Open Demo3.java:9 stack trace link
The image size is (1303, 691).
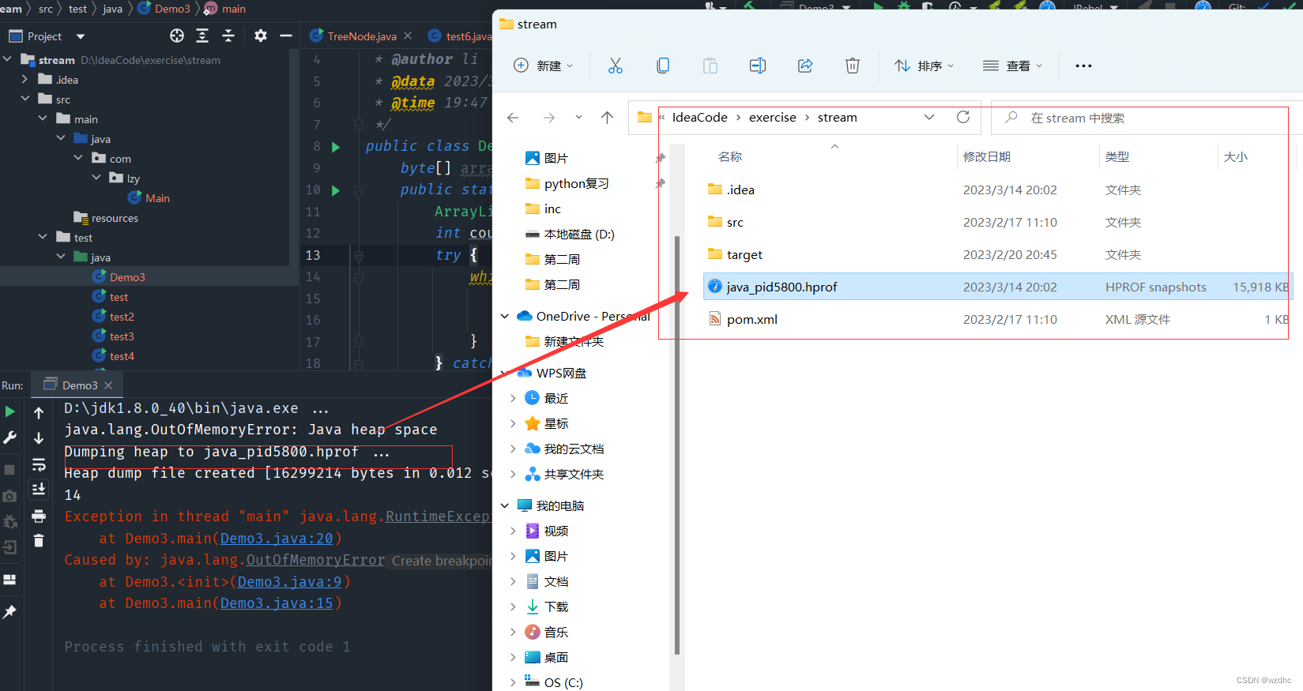point(289,582)
